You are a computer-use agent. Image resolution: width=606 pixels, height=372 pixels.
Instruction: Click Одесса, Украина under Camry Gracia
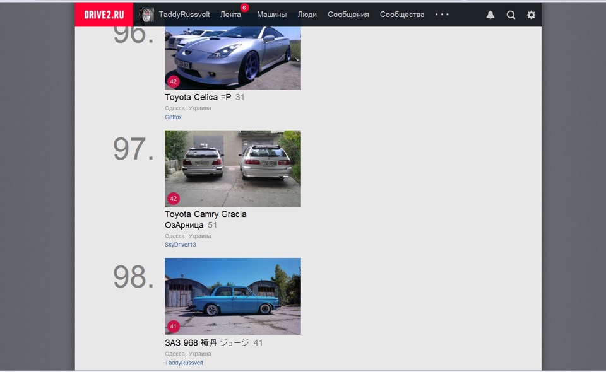[188, 236]
